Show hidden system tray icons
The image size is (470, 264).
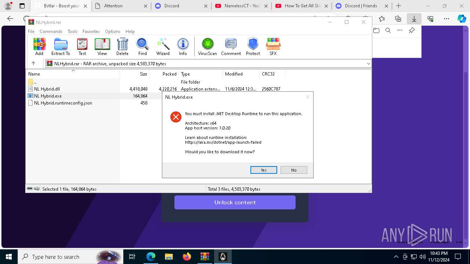coord(396,257)
